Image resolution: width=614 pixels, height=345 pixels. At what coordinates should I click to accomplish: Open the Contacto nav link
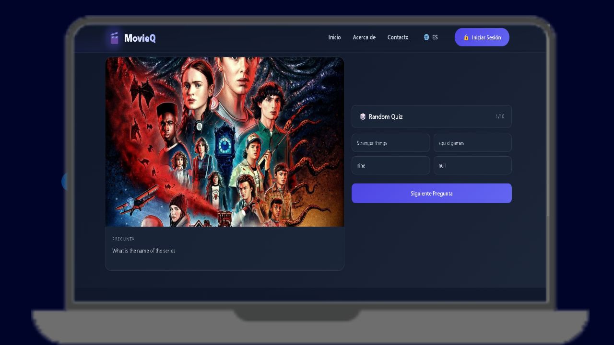click(x=398, y=37)
